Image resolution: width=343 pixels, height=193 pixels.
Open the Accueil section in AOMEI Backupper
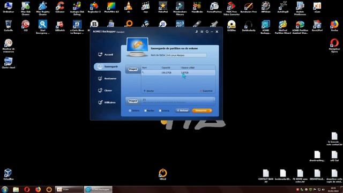point(106,55)
